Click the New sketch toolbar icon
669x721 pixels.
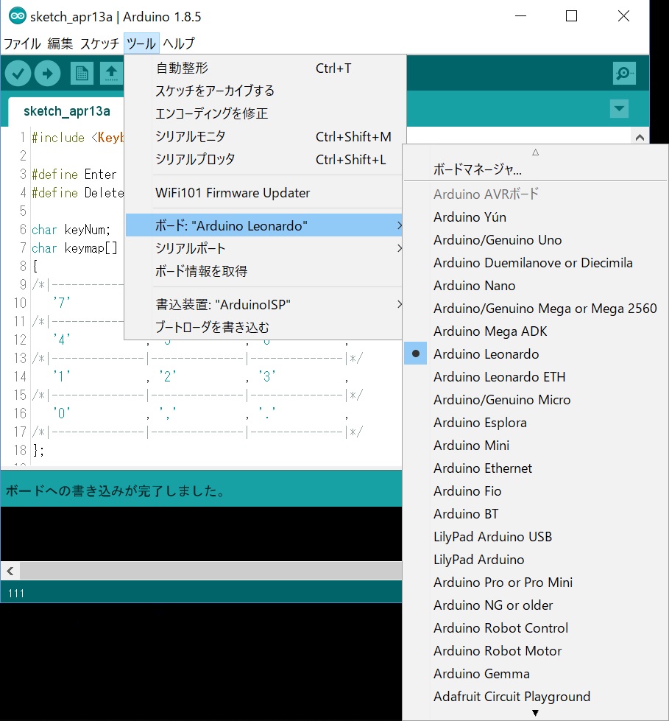coord(82,73)
